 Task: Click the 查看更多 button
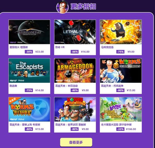[76, 142]
